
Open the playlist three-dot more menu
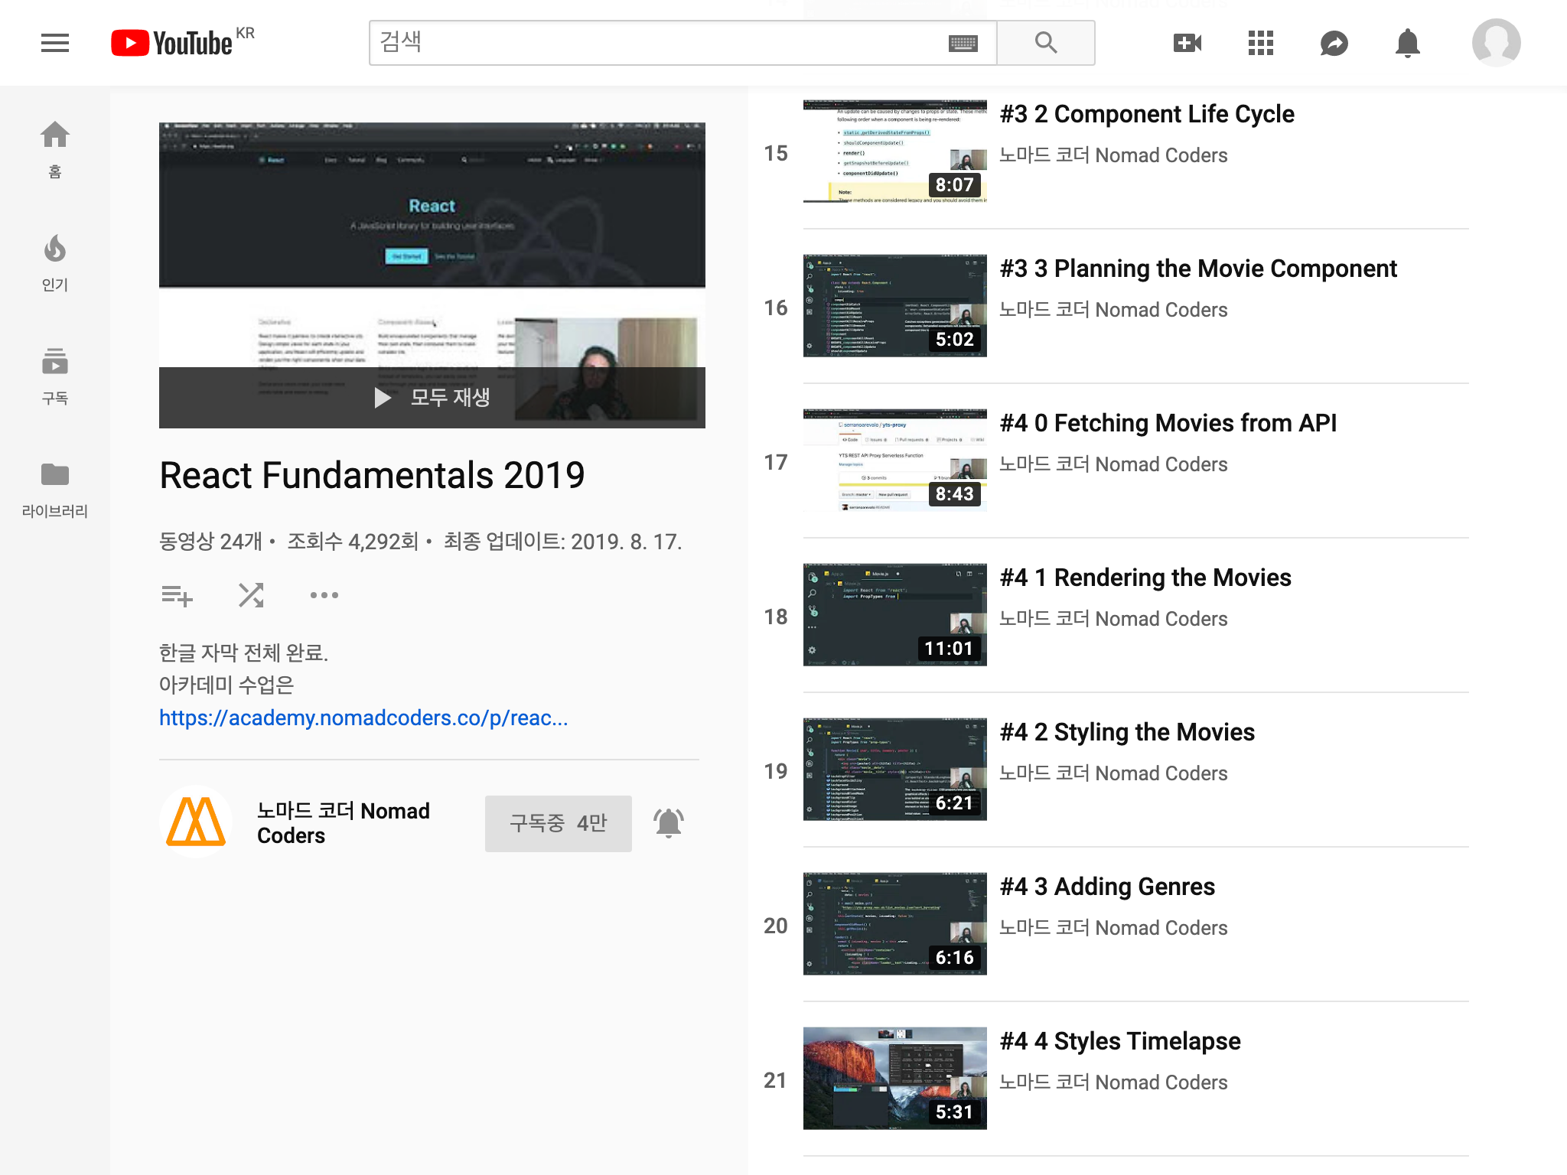pos(324,595)
